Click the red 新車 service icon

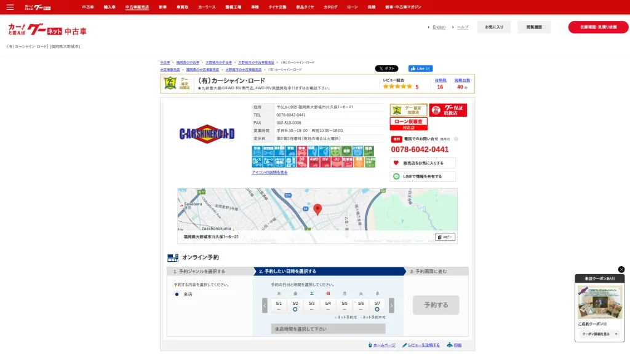pyautogui.click(x=301, y=151)
